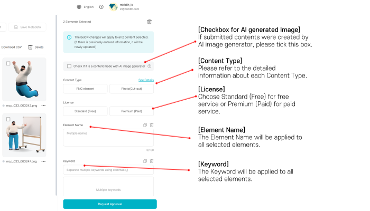Click the AI image generator help icon
Screen dimensions: 370x211
tap(150, 66)
